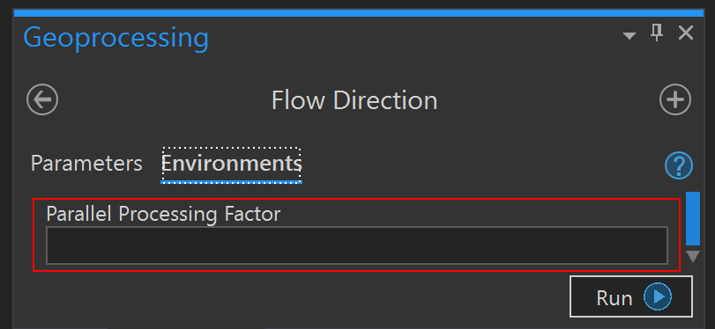
Task: Click the scroll down arrow under the scrollbar
Action: pos(693,257)
